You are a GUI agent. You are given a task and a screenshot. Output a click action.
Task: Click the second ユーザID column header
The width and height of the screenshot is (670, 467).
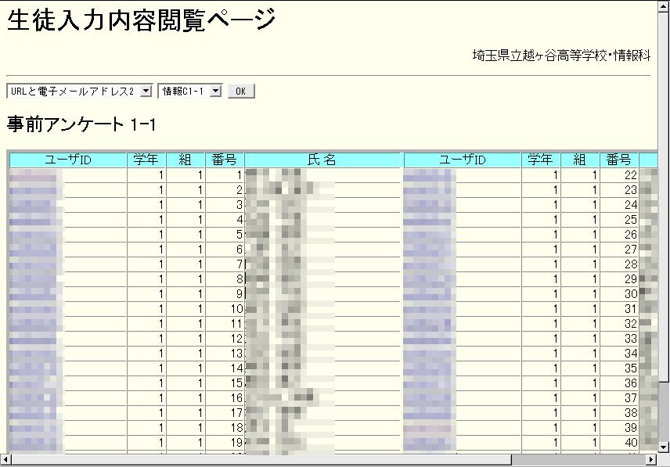[462, 160]
